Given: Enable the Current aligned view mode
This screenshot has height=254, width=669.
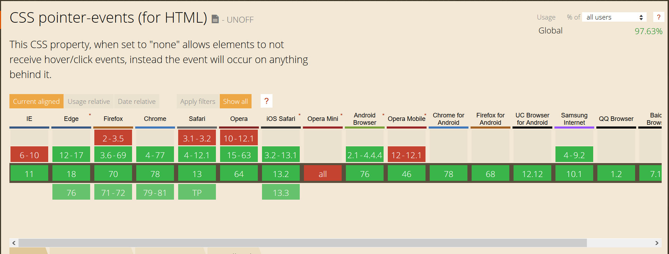Looking at the screenshot, I should click(36, 101).
